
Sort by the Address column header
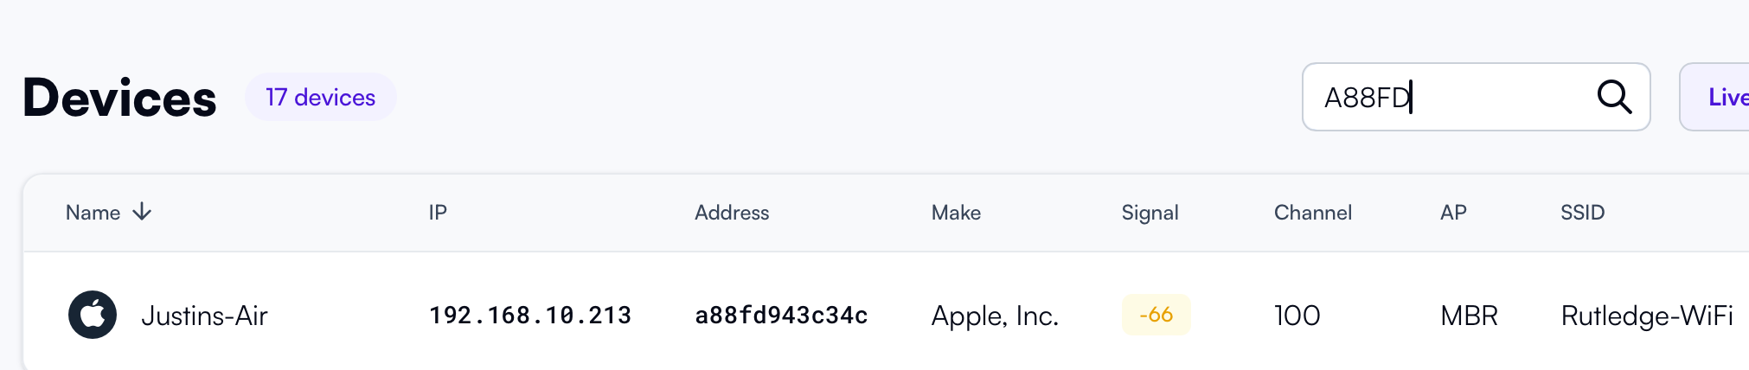pos(732,213)
